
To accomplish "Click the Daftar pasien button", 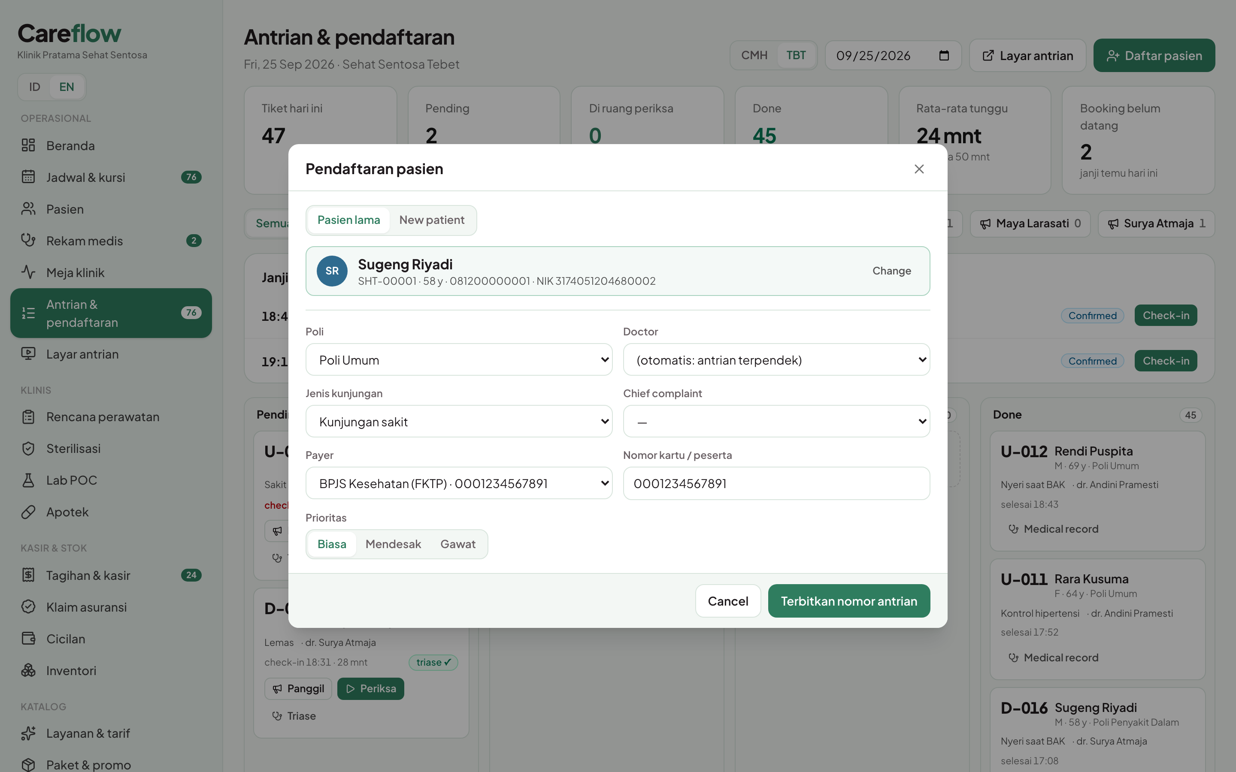I will pos(1154,55).
